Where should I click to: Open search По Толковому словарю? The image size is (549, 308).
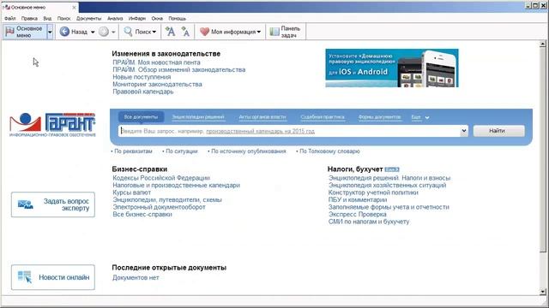coord(329,151)
